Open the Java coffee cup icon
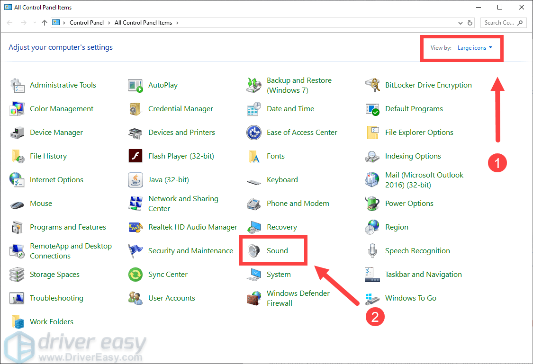Viewport: 533px width, 364px height. click(x=136, y=180)
